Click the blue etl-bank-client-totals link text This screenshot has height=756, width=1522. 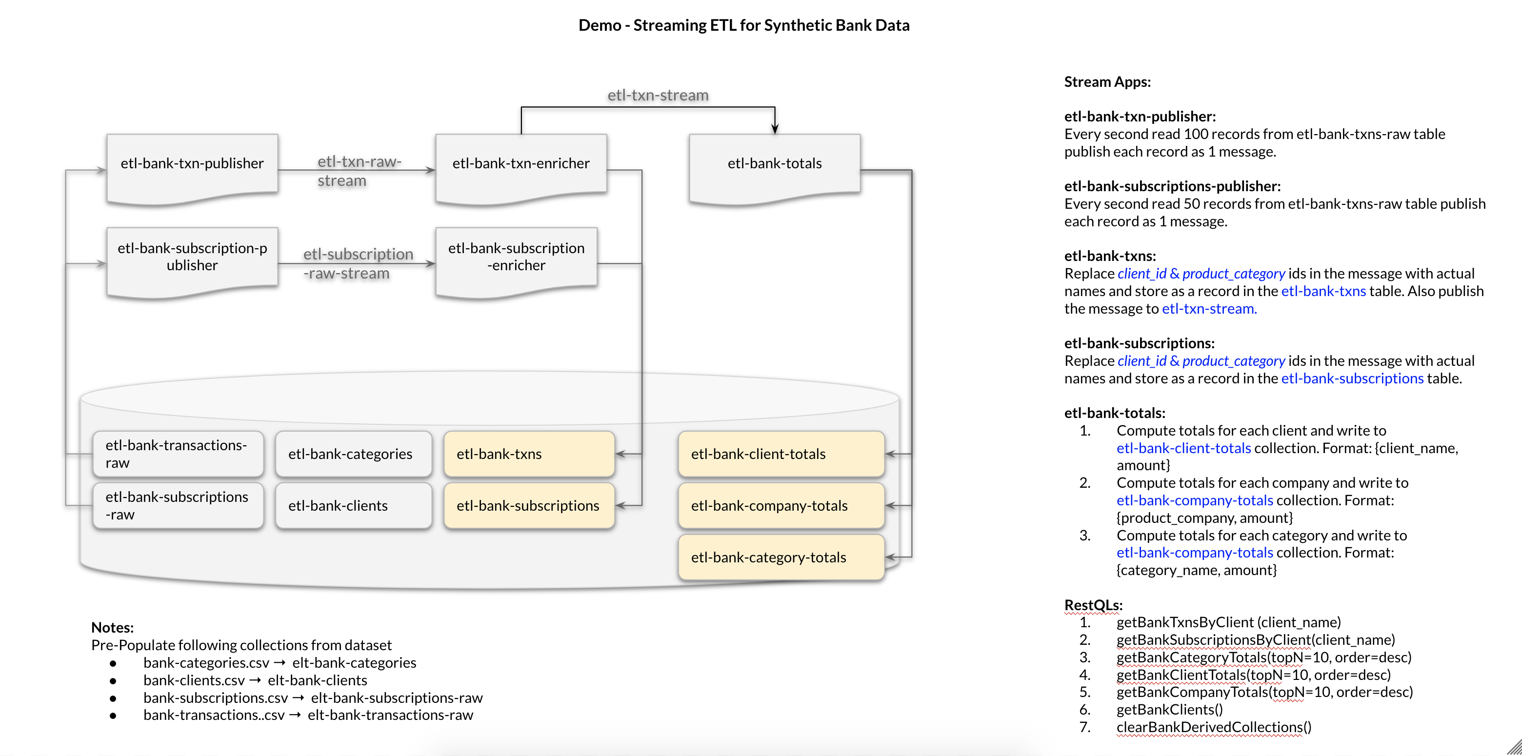click(x=1183, y=448)
